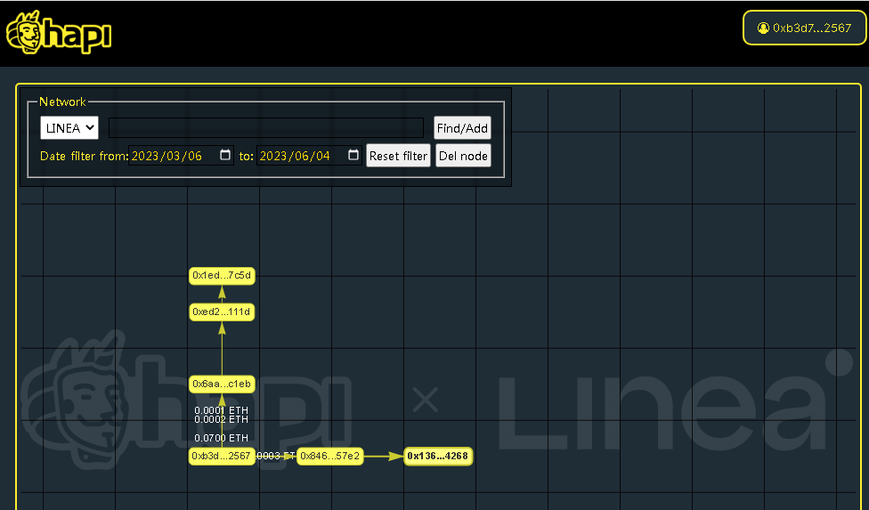Select node 0x1ed...7c5d
The height and width of the screenshot is (510, 869).
point(222,275)
